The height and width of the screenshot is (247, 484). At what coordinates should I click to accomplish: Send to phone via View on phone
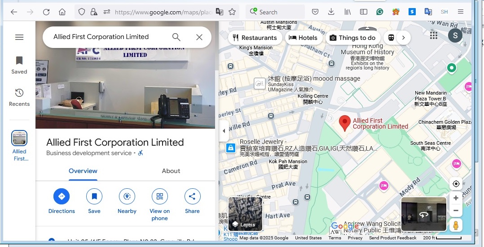pos(159,205)
